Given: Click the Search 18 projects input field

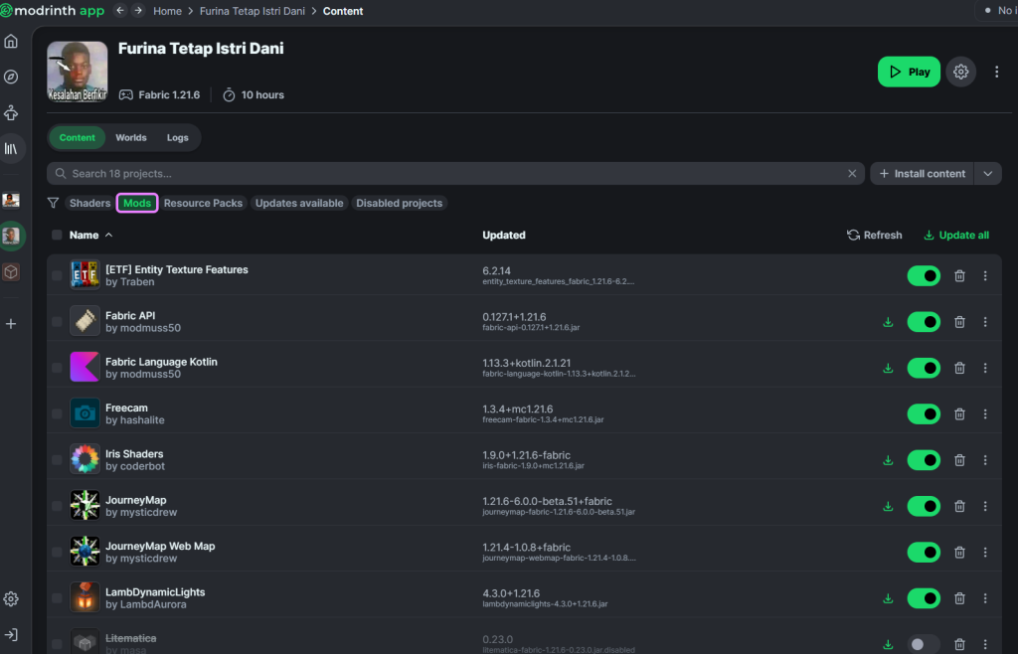Looking at the screenshot, I should click(447, 173).
